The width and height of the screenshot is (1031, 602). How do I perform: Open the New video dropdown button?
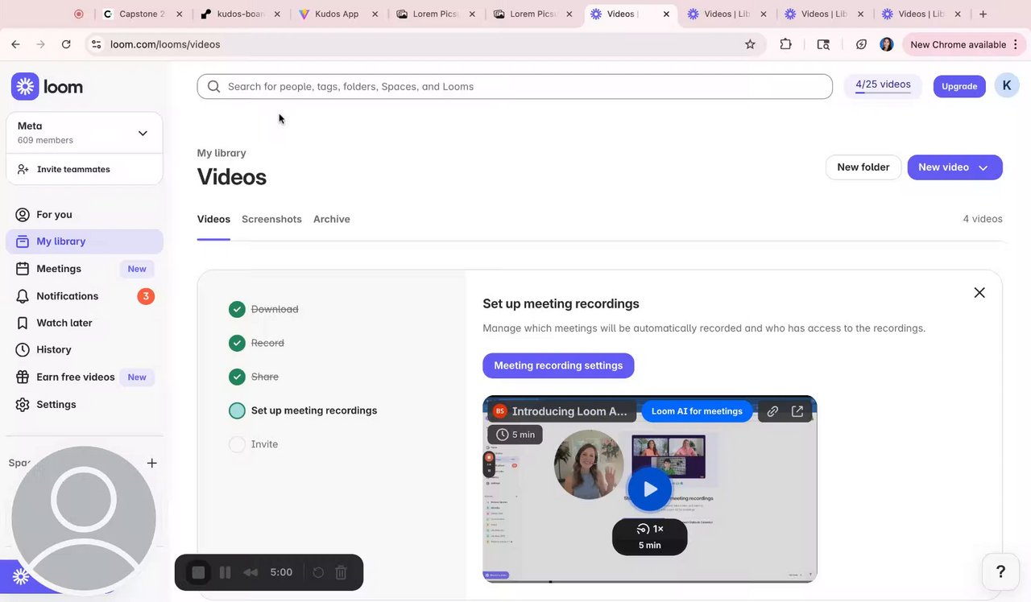pos(954,167)
